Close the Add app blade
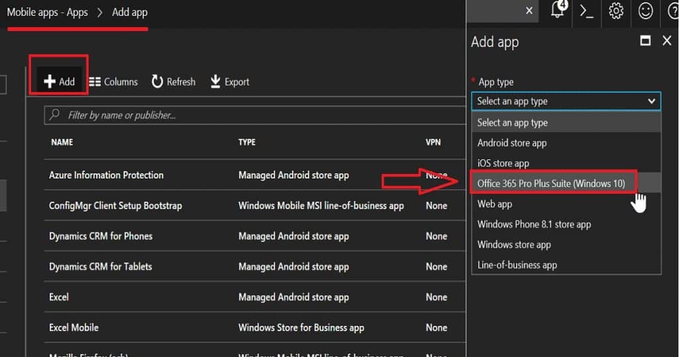Image resolution: width=679 pixels, height=357 pixels. pyautogui.click(x=667, y=40)
